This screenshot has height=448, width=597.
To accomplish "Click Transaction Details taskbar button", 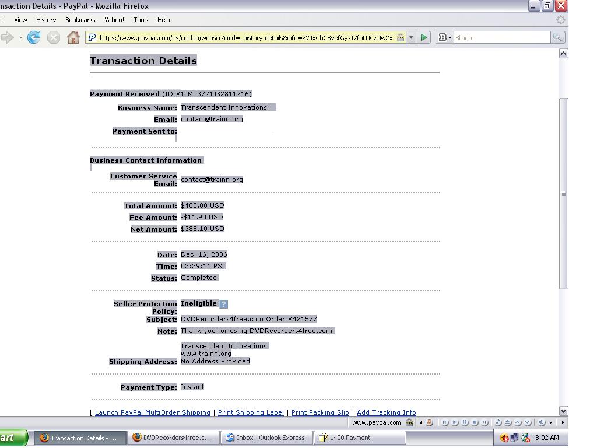I will point(80,437).
